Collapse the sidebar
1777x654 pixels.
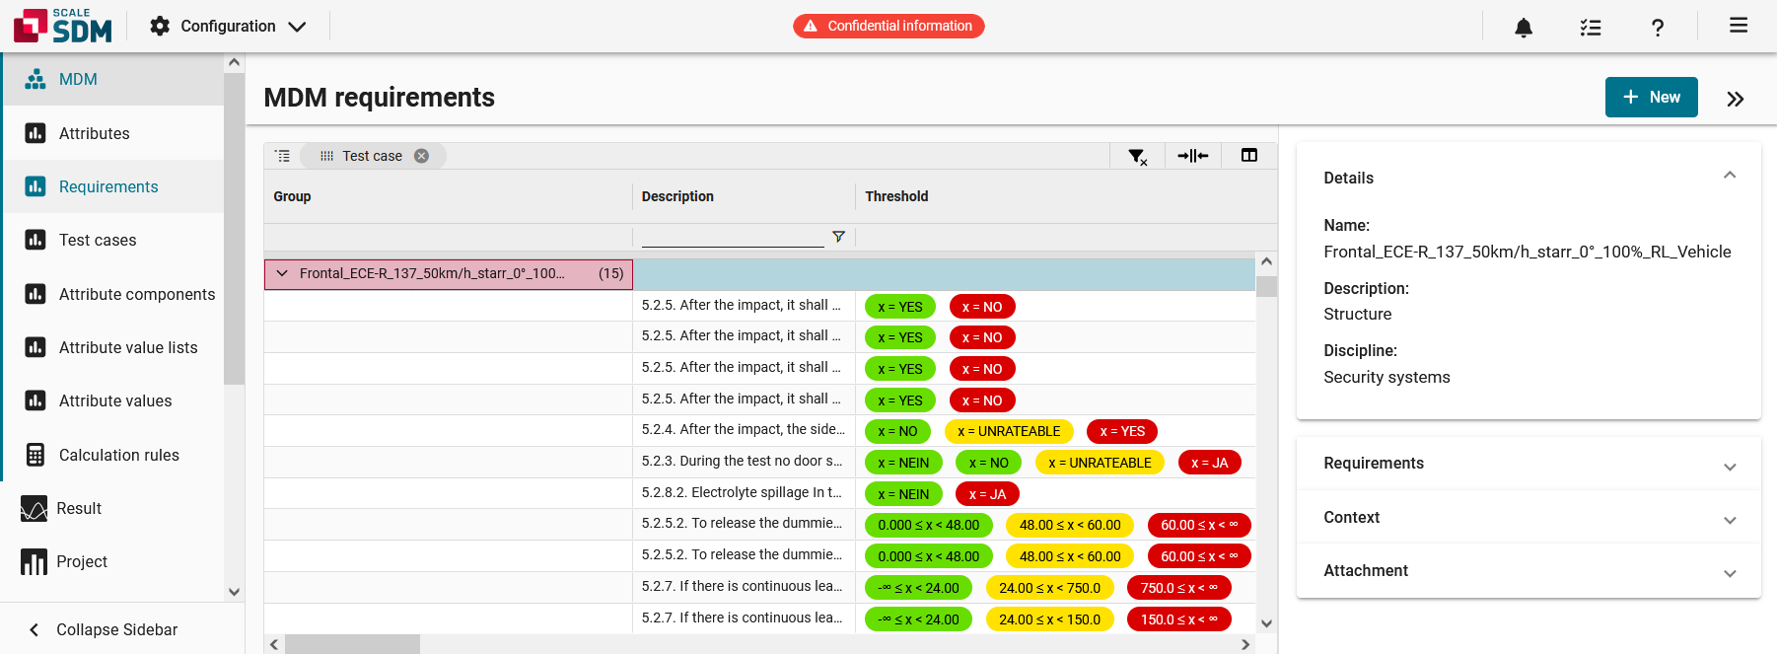[104, 629]
